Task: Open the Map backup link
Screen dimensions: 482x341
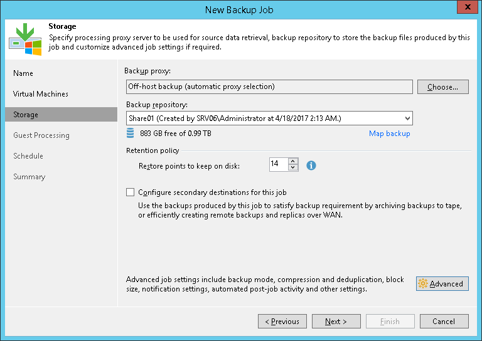Action: (x=389, y=134)
